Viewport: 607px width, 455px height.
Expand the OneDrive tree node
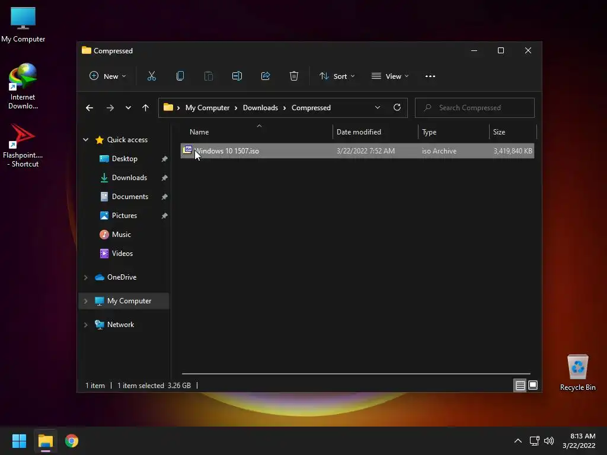[85, 277]
